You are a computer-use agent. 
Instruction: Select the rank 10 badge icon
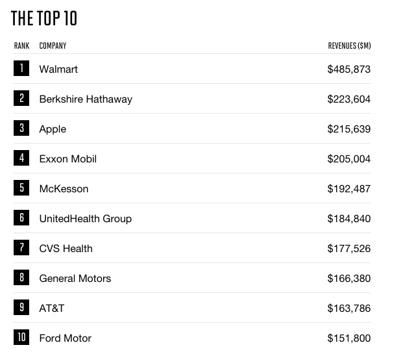pos(21,337)
